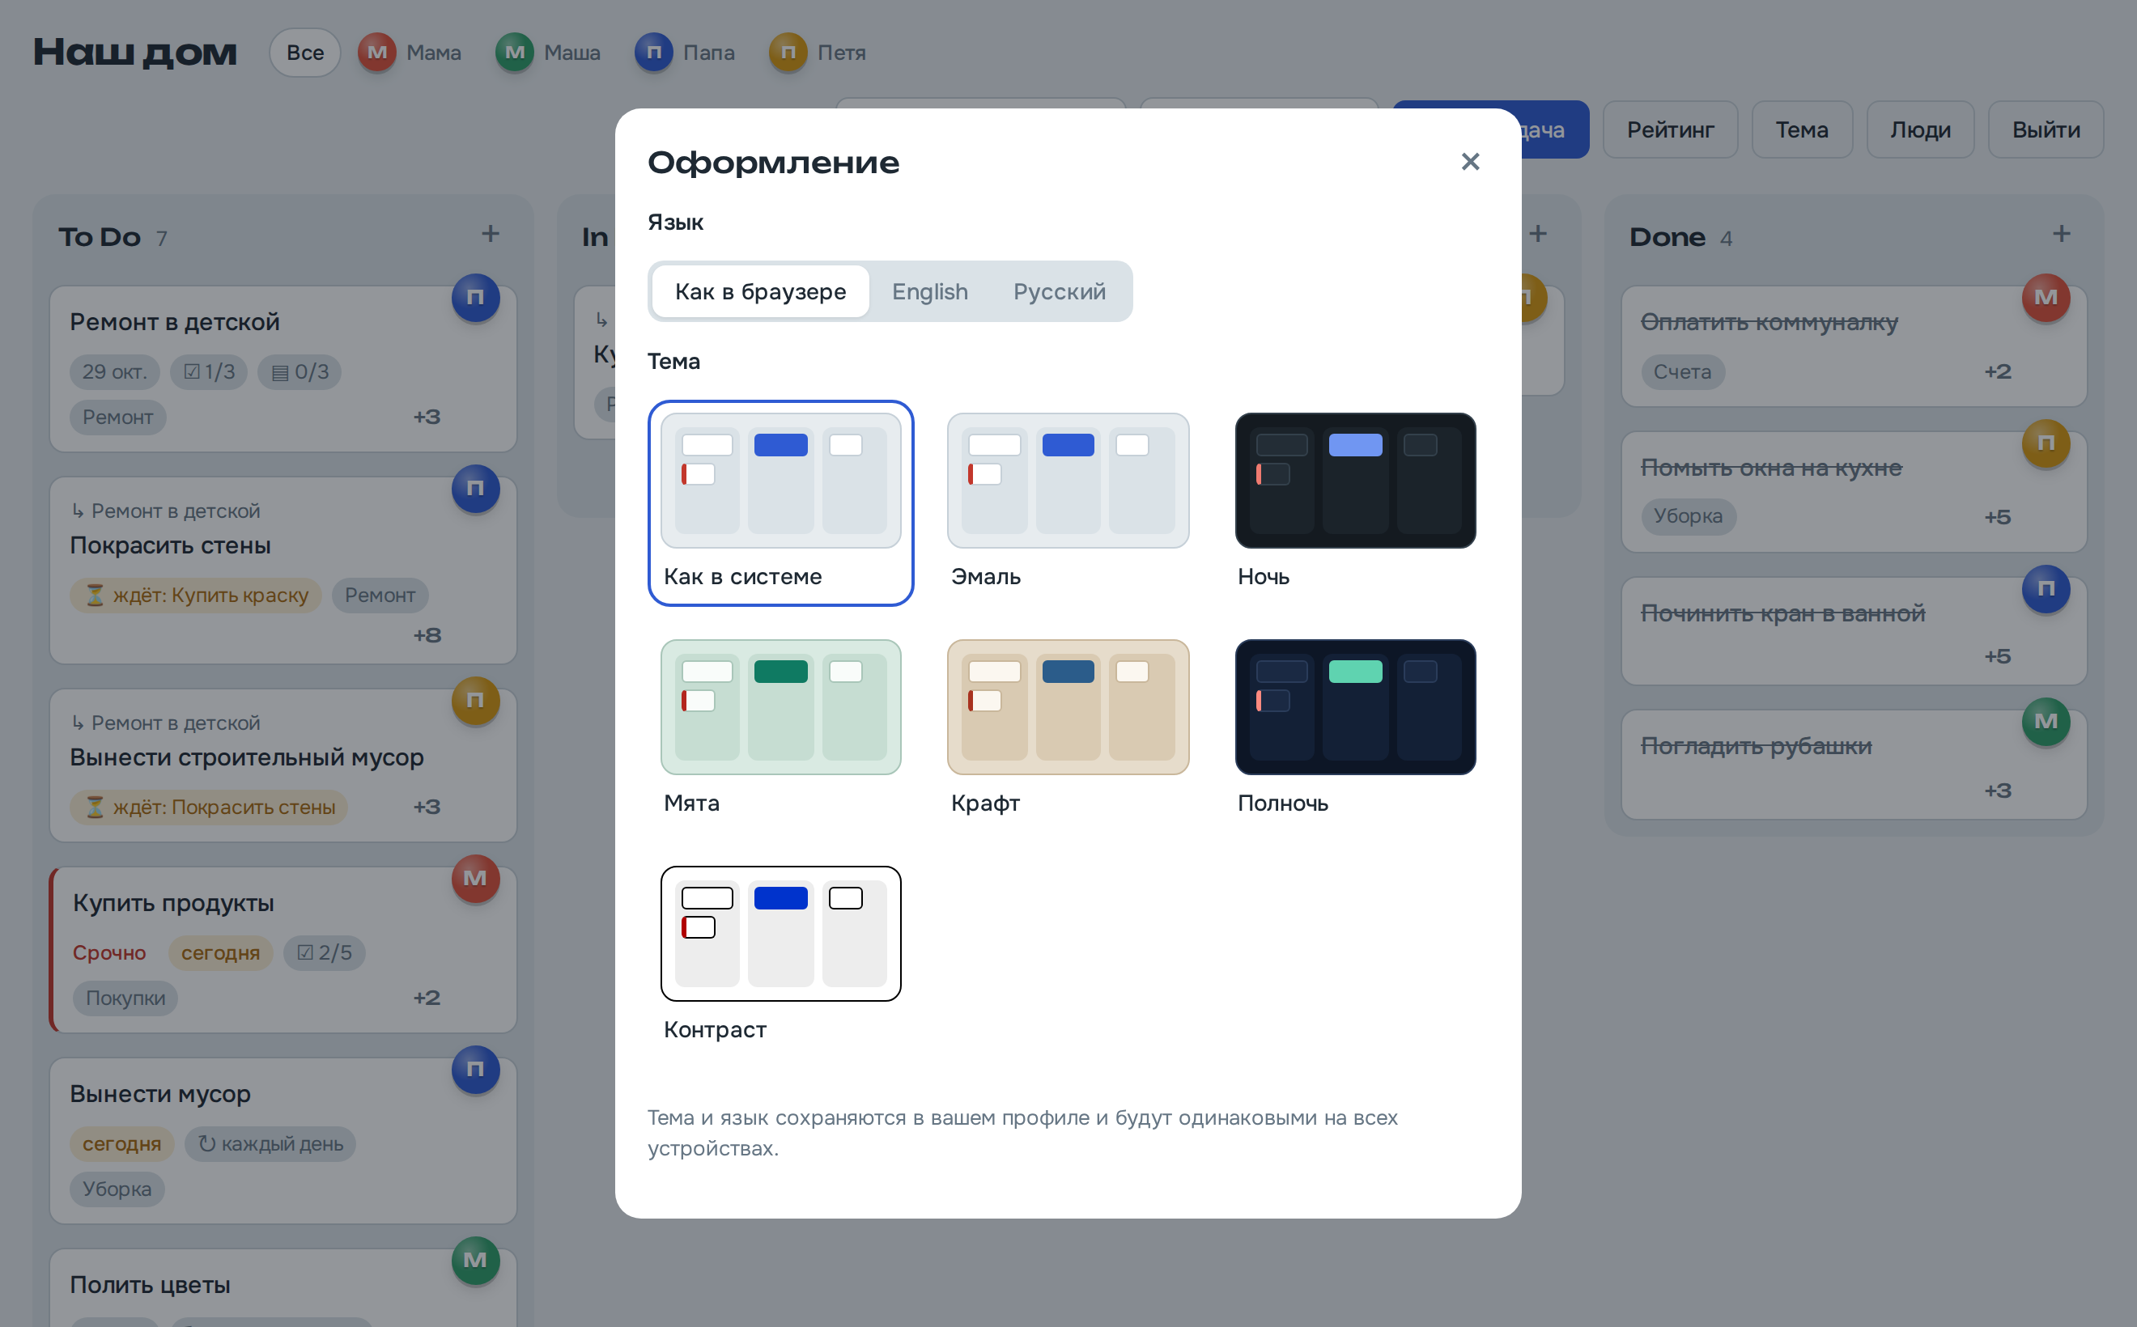Filter tasks by 'Все' chip

point(304,53)
